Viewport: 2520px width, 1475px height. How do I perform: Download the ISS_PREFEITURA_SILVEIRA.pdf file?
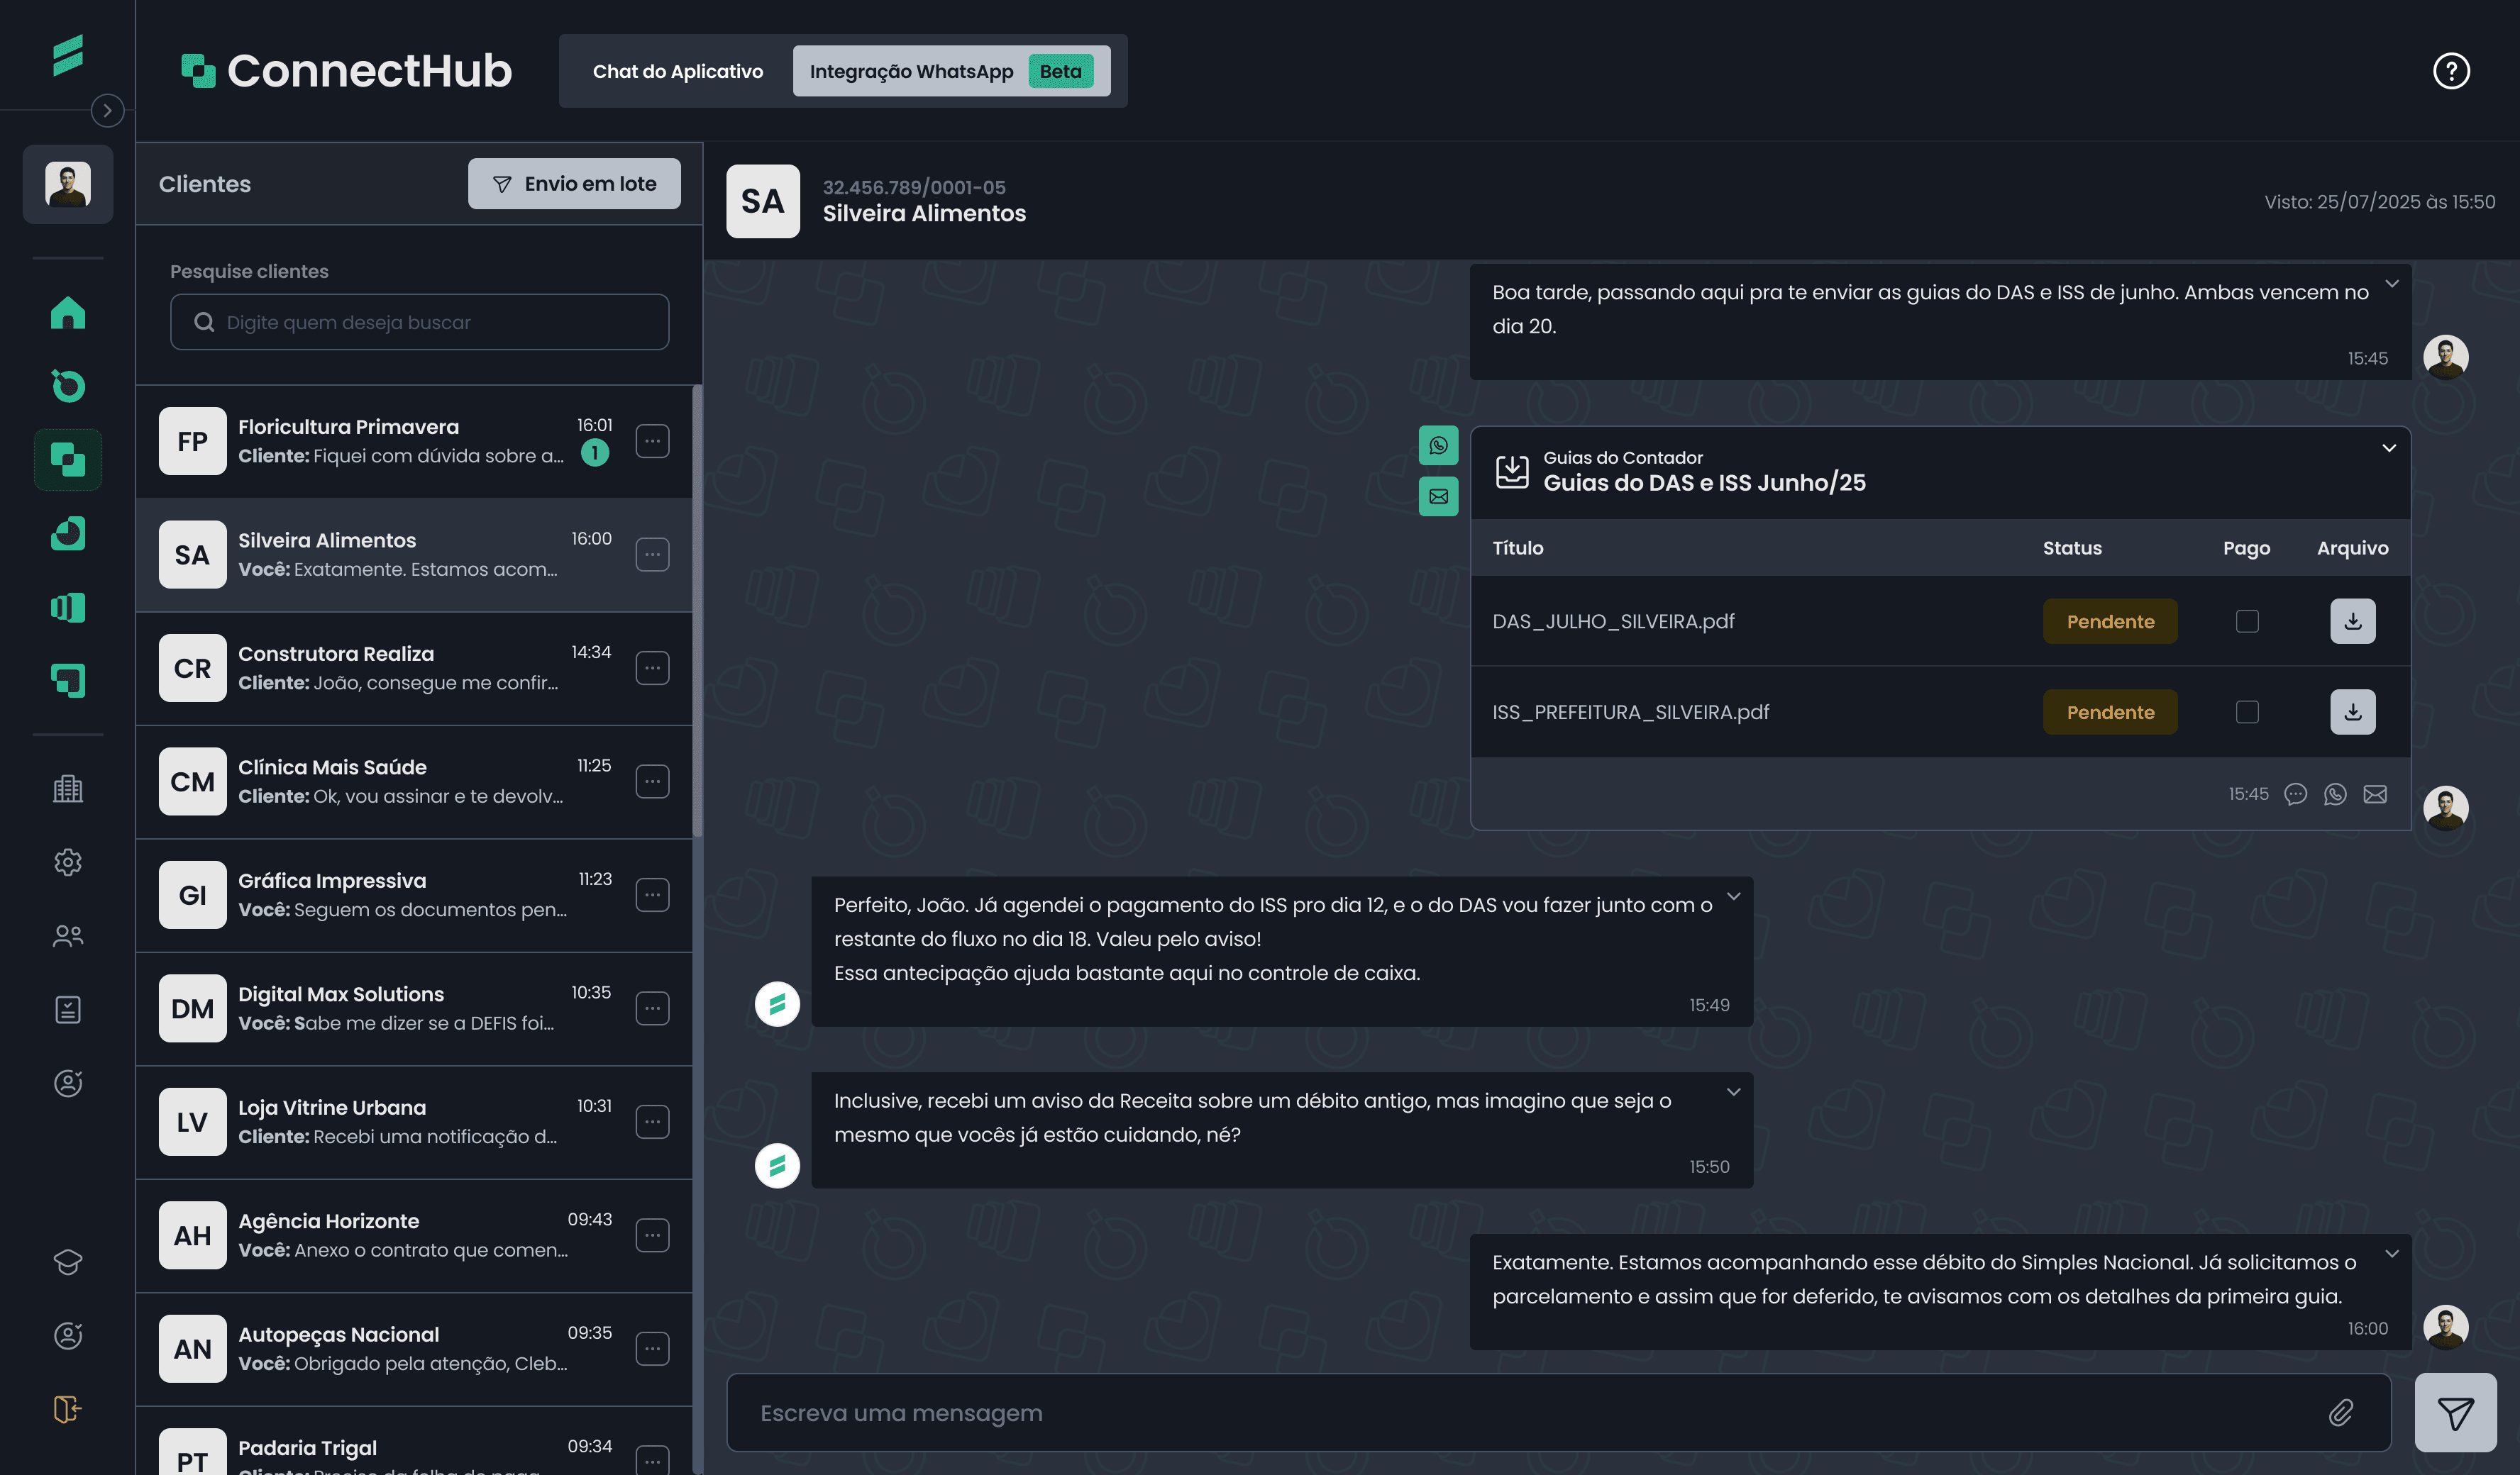(x=2352, y=713)
